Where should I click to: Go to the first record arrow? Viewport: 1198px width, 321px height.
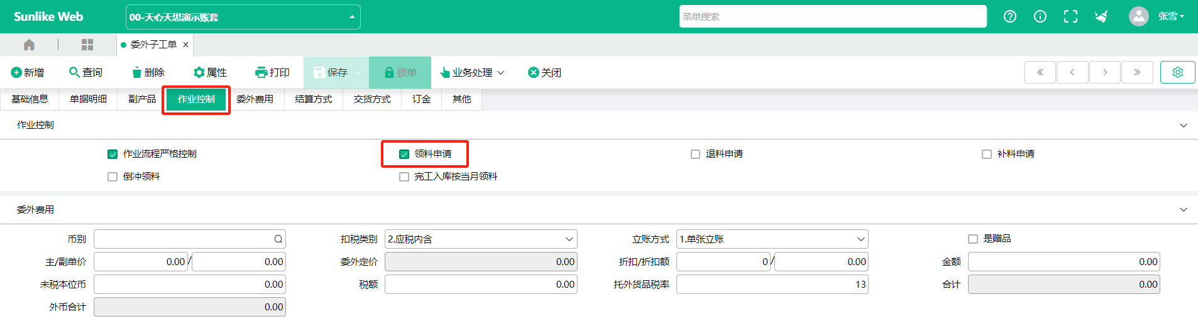click(x=1040, y=72)
